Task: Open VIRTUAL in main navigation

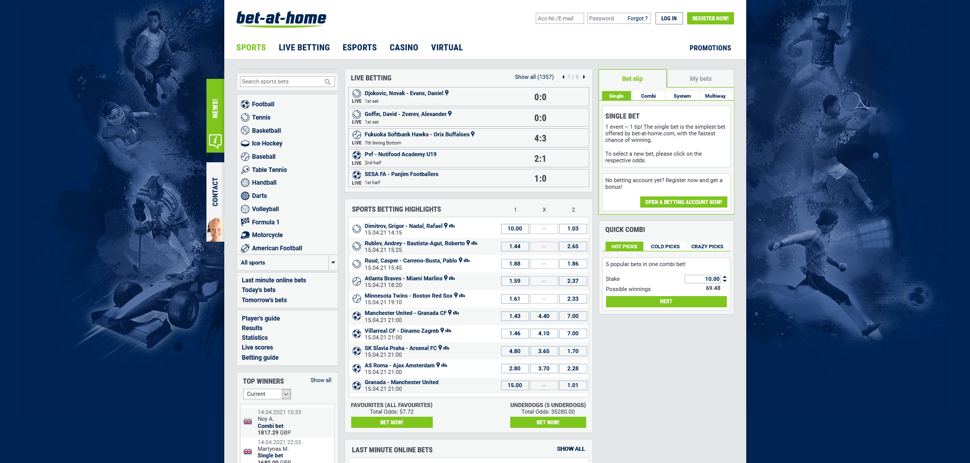Action: coord(447,48)
